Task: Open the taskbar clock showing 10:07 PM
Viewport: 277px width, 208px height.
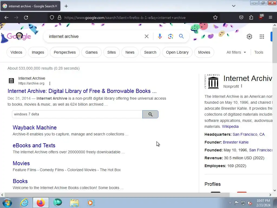Action: pos(263,203)
